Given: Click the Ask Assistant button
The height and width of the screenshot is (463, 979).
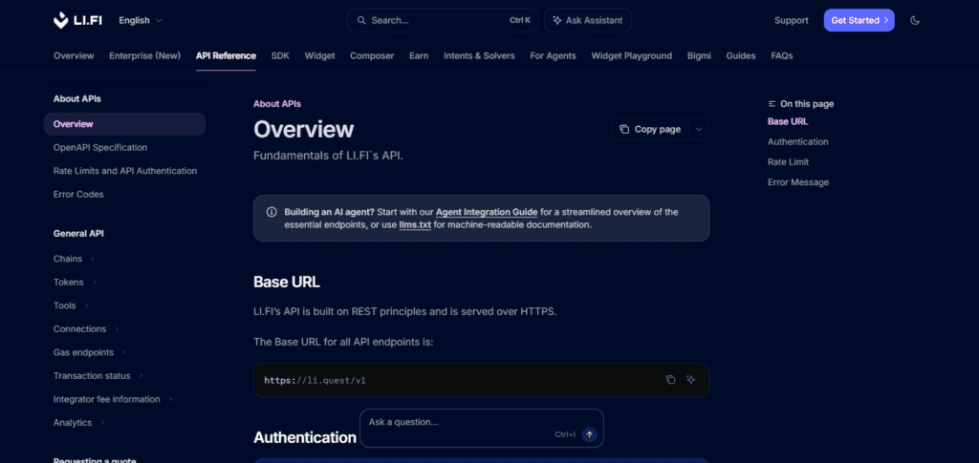Looking at the screenshot, I should 588,20.
